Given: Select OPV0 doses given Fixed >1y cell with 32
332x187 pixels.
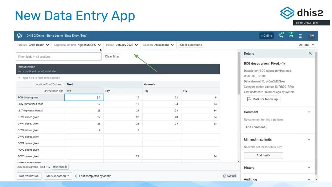Looking at the screenshot, I should [123, 117].
